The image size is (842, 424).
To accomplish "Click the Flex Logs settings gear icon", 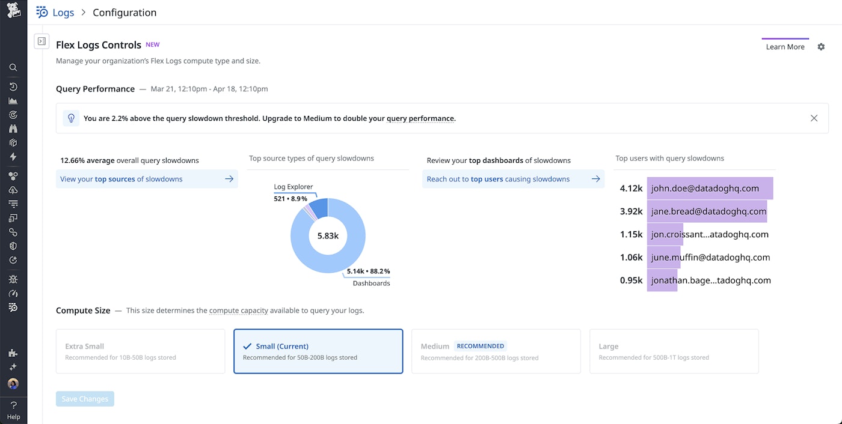I will point(821,47).
